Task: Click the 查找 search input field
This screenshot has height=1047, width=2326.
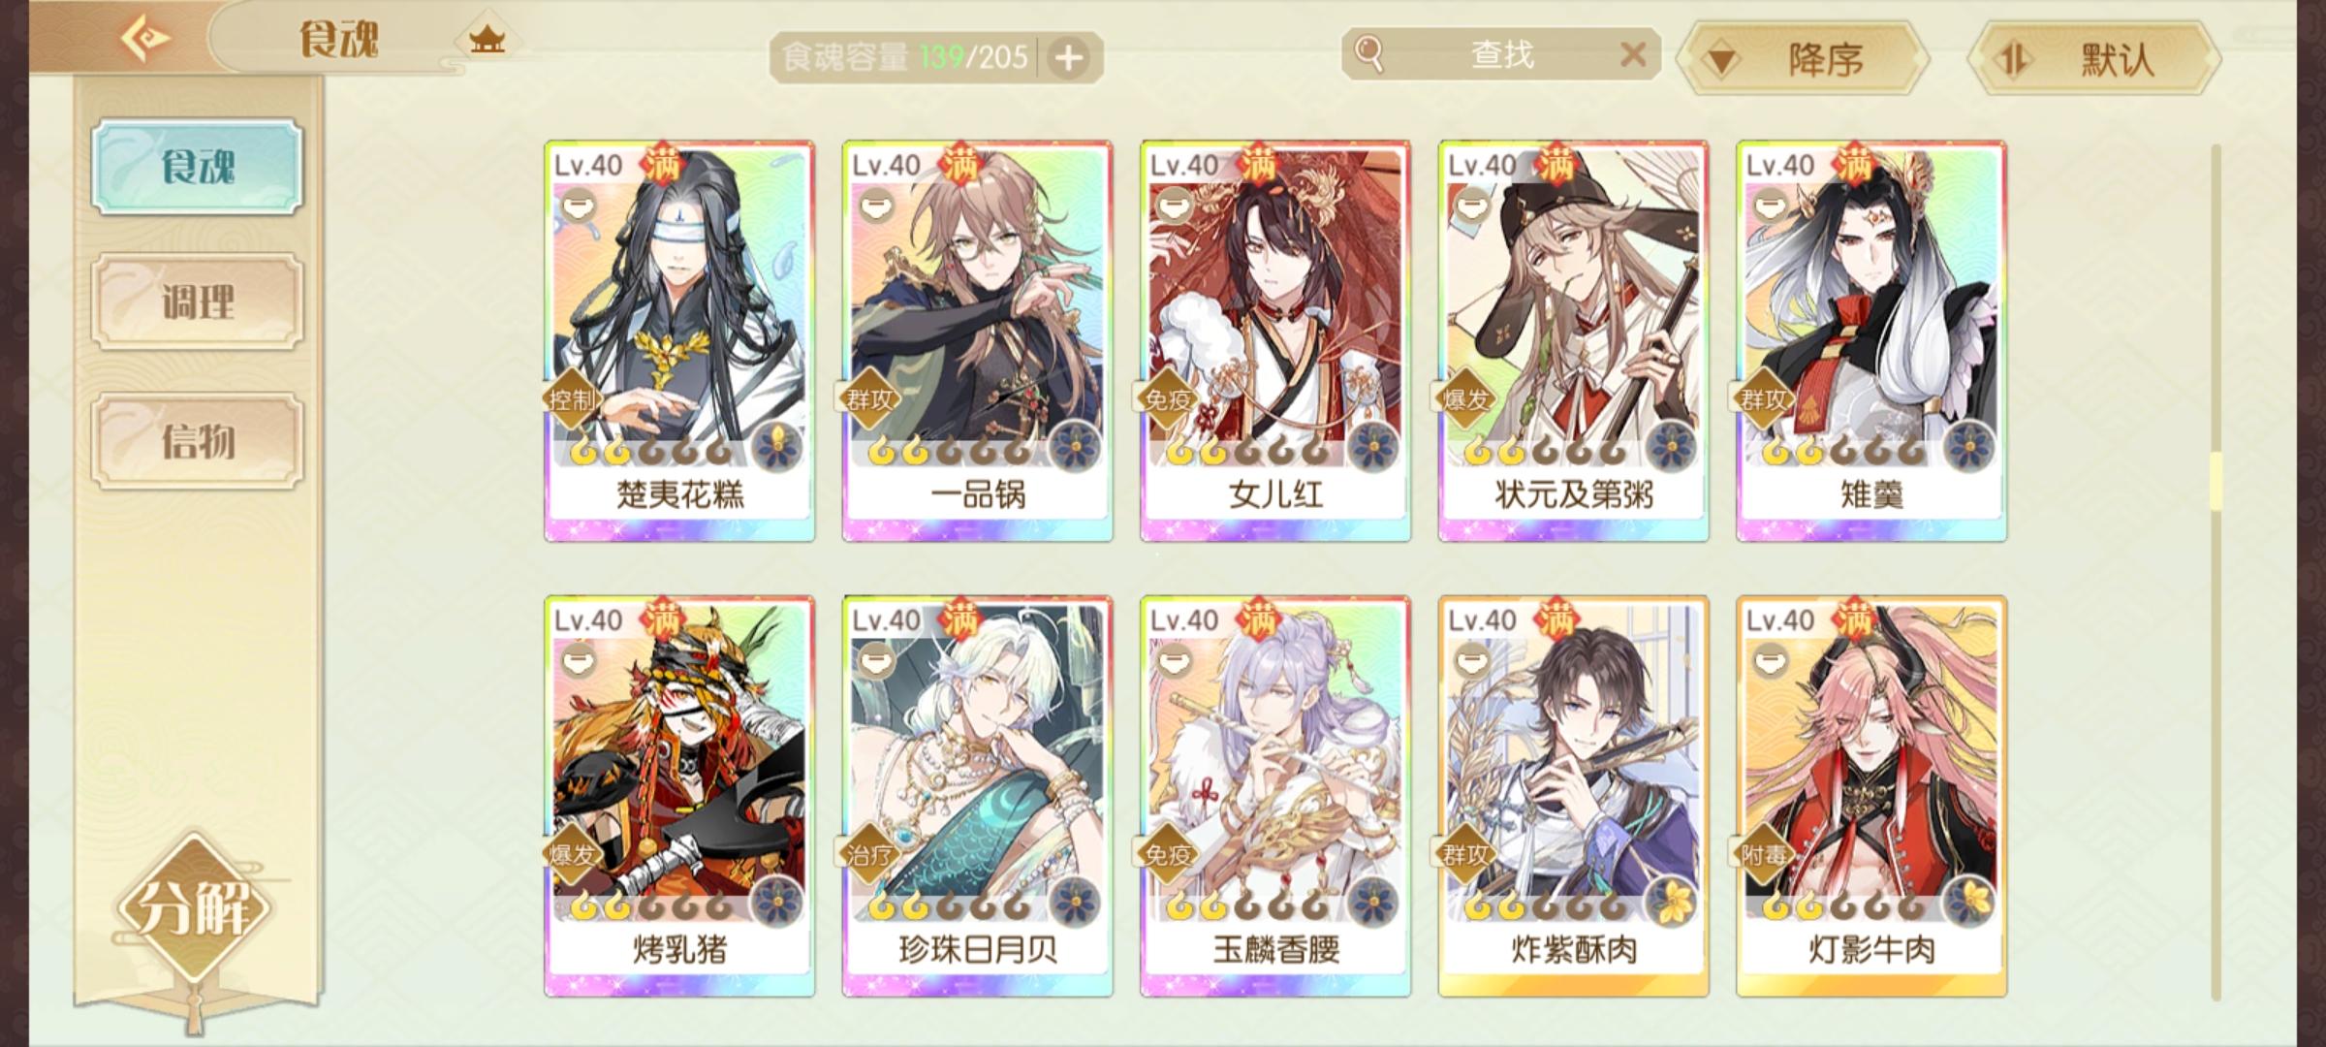Action: pyautogui.click(x=1502, y=54)
